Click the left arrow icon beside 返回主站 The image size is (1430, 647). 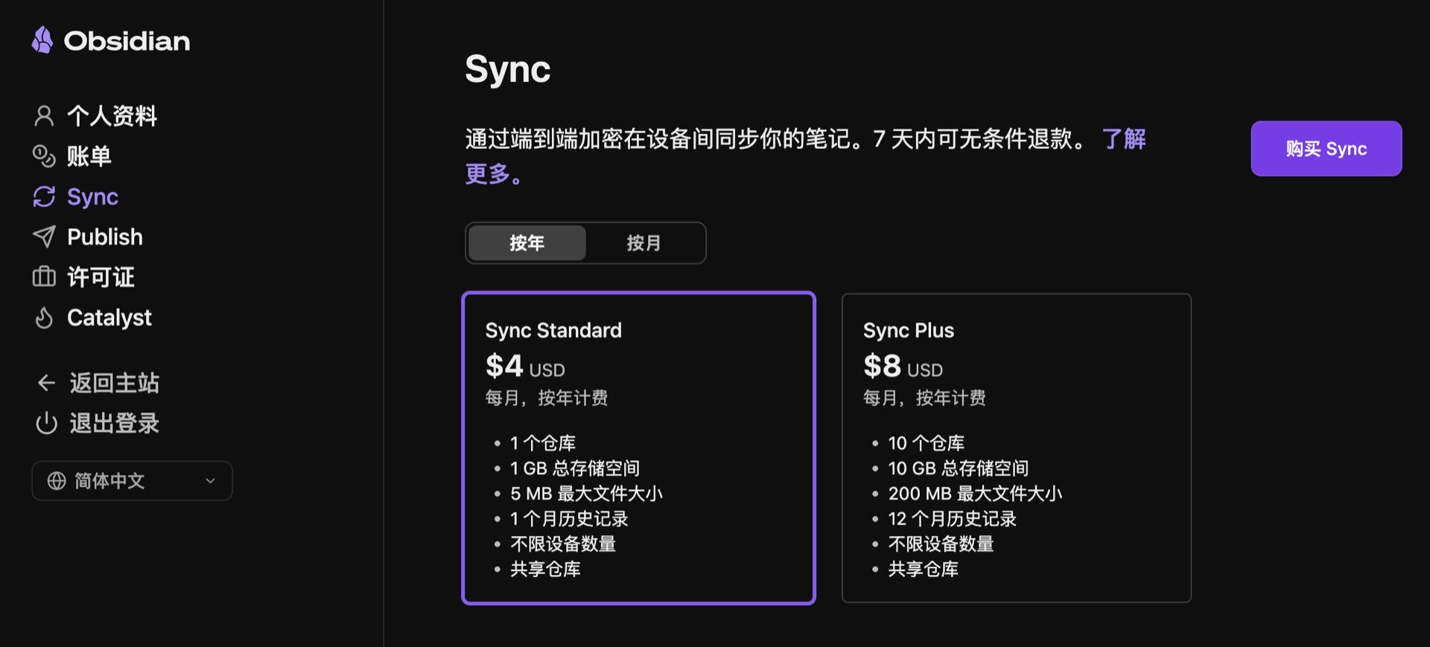pyautogui.click(x=46, y=383)
